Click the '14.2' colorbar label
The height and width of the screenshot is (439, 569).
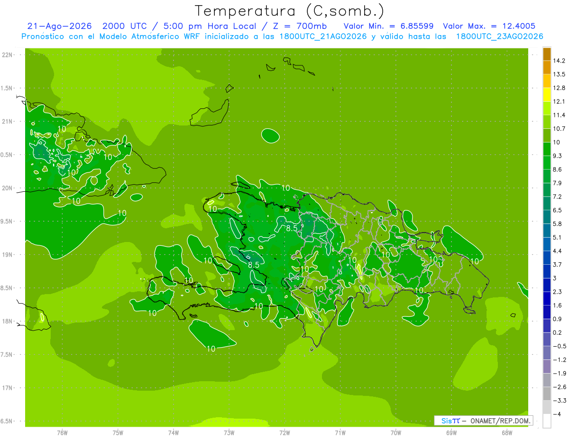(560, 61)
